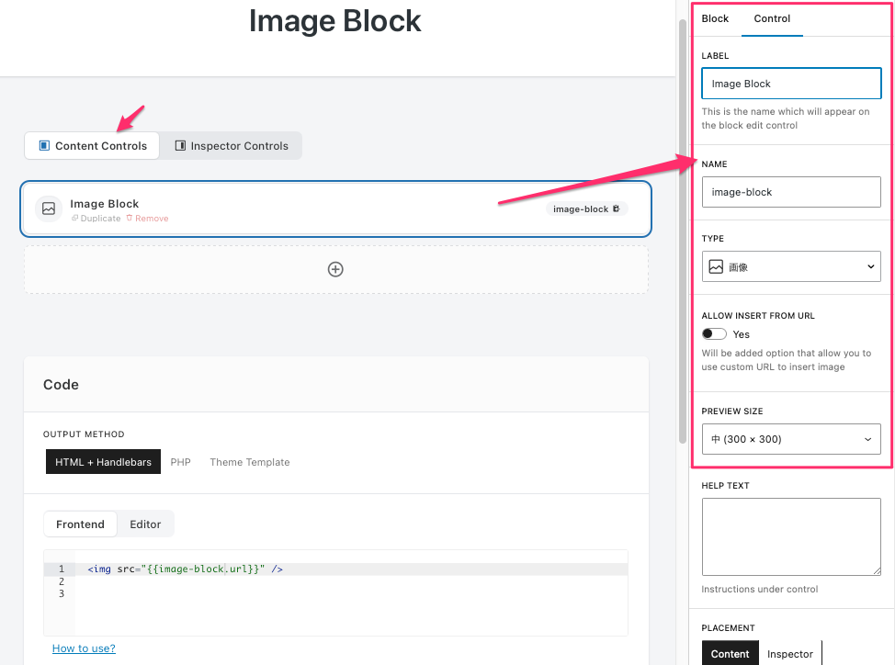Open the 'How to use?' link
The height and width of the screenshot is (665, 895).
pyautogui.click(x=84, y=648)
